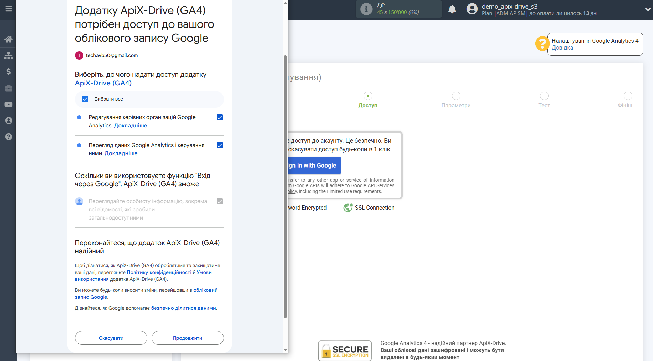Click demo_apix-drive_s3 username

510,6
